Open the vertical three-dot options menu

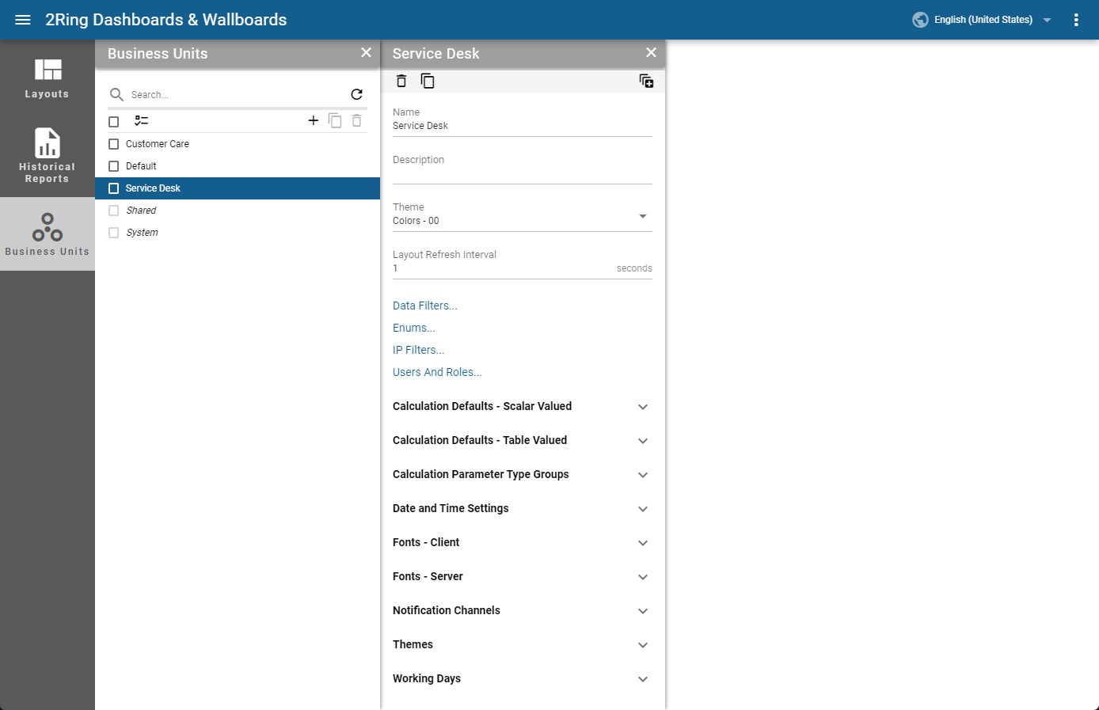[1076, 20]
